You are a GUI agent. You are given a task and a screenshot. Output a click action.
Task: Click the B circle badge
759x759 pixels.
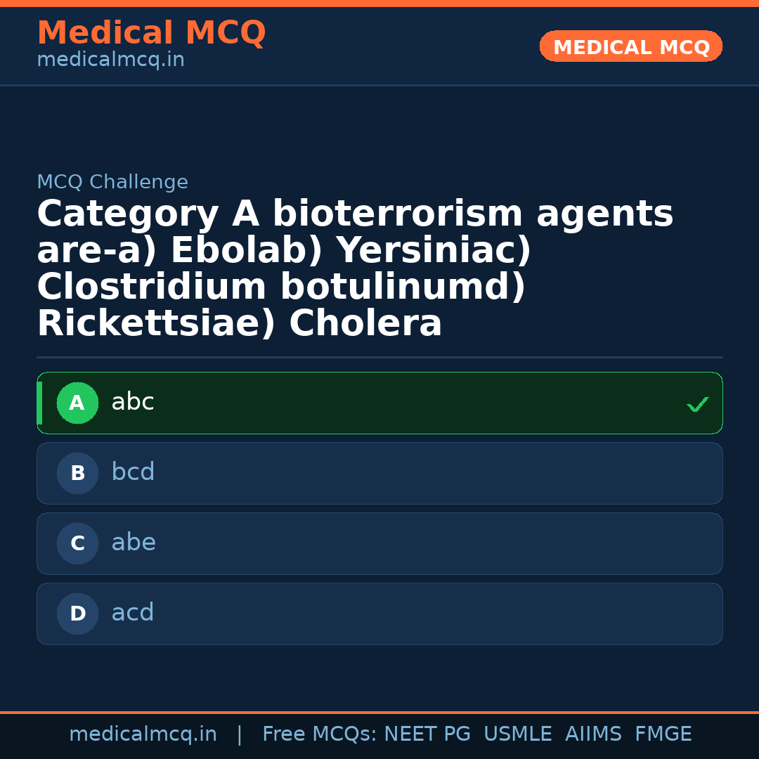click(x=77, y=474)
